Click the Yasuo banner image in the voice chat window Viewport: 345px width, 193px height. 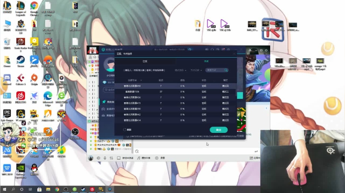tap(258, 78)
